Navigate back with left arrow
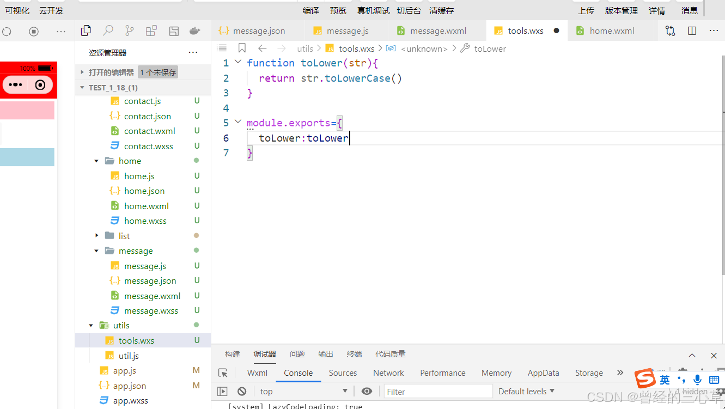 point(262,48)
